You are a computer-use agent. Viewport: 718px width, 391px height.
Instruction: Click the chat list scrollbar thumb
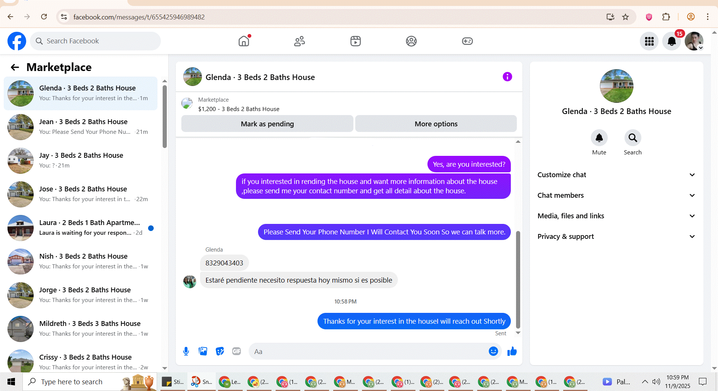tap(165, 117)
